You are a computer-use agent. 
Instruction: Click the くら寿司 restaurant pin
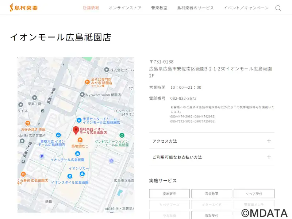23,174
